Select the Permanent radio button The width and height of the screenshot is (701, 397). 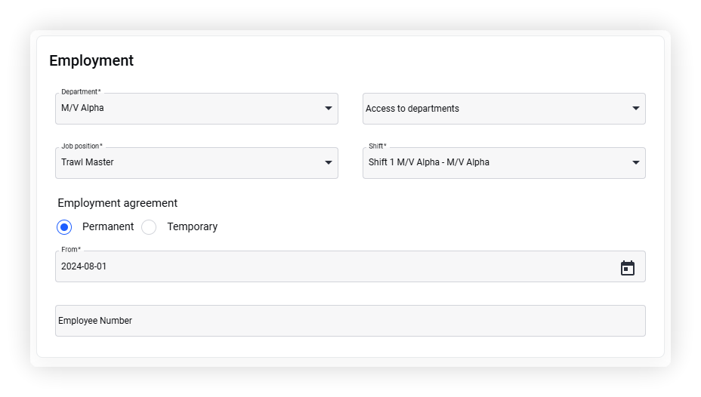point(64,227)
